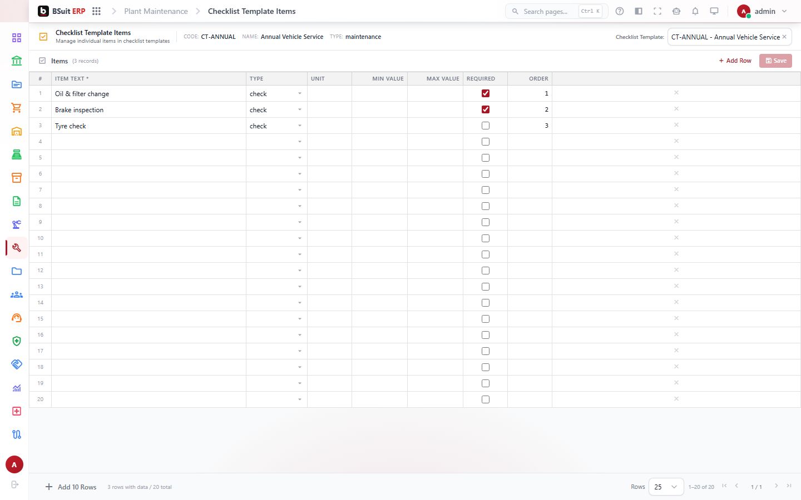Open the warehouse sidebar module
Screen dimensions: 801x500
(x=17, y=131)
